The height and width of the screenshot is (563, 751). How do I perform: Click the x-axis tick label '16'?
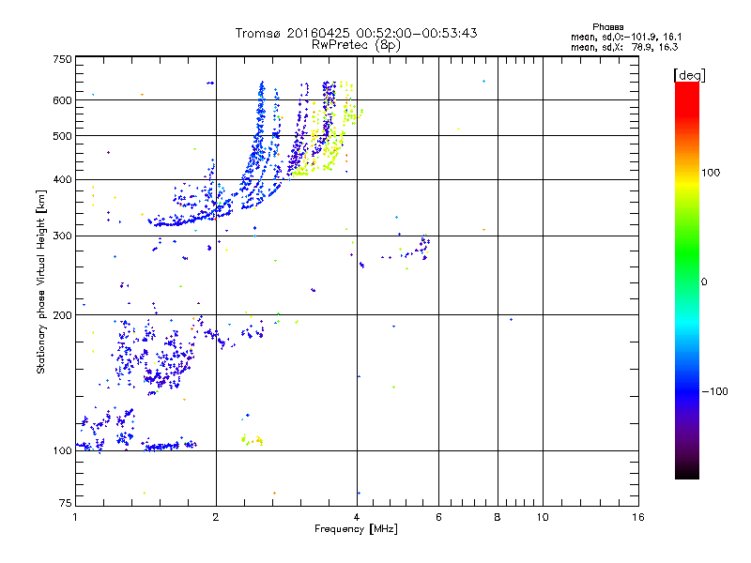(638, 517)
